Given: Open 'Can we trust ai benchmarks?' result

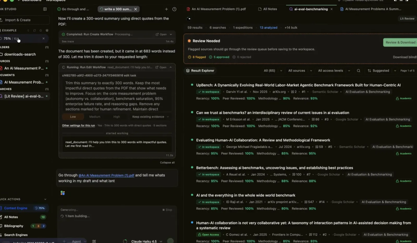Looking at the screenshot, I should (x=273, y=113).
